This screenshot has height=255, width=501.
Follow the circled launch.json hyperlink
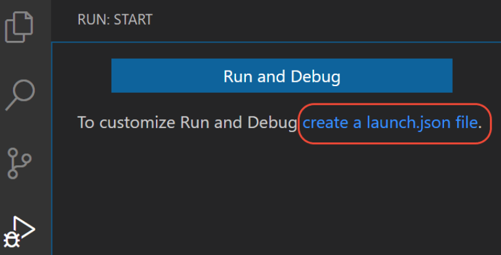[390, 123]
